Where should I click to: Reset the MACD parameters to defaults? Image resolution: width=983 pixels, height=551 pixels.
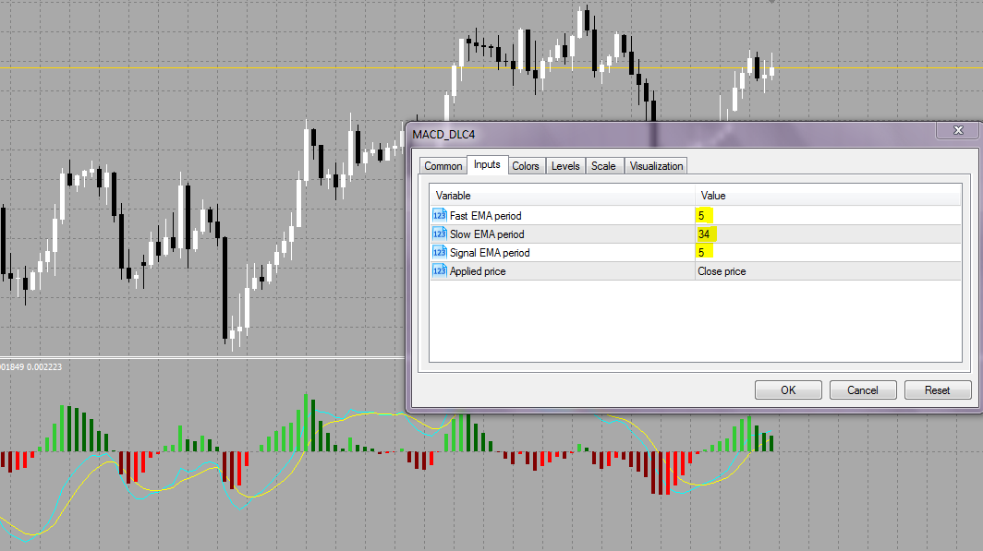(x=937, y=389)
